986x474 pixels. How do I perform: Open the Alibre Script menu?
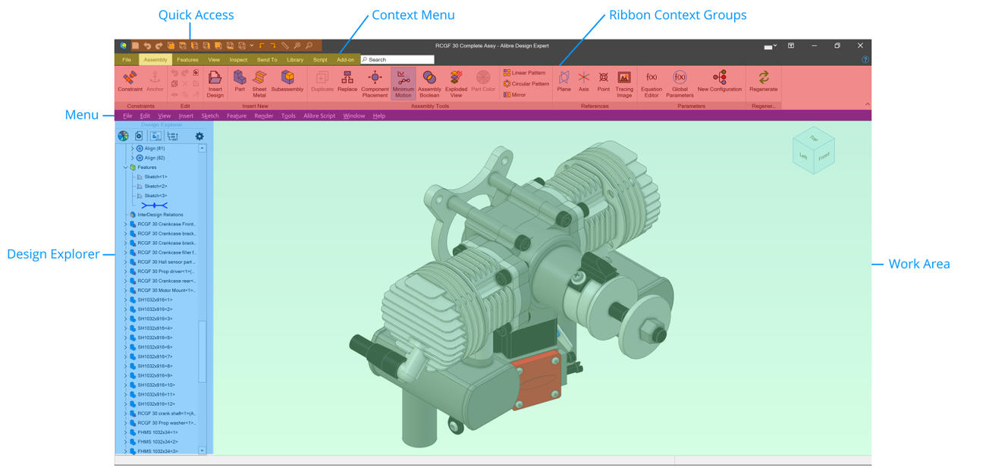point(319,116)
